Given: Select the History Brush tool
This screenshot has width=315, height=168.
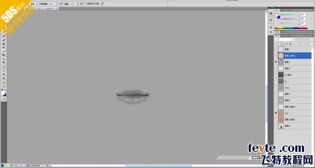Looking at the screenshot, I should [4, 47].
